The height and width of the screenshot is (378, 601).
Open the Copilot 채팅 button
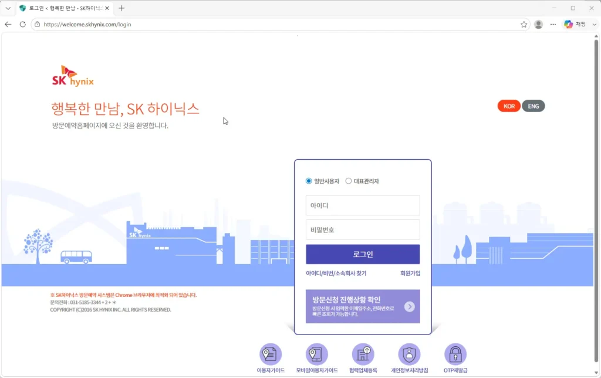pos(575,24)
